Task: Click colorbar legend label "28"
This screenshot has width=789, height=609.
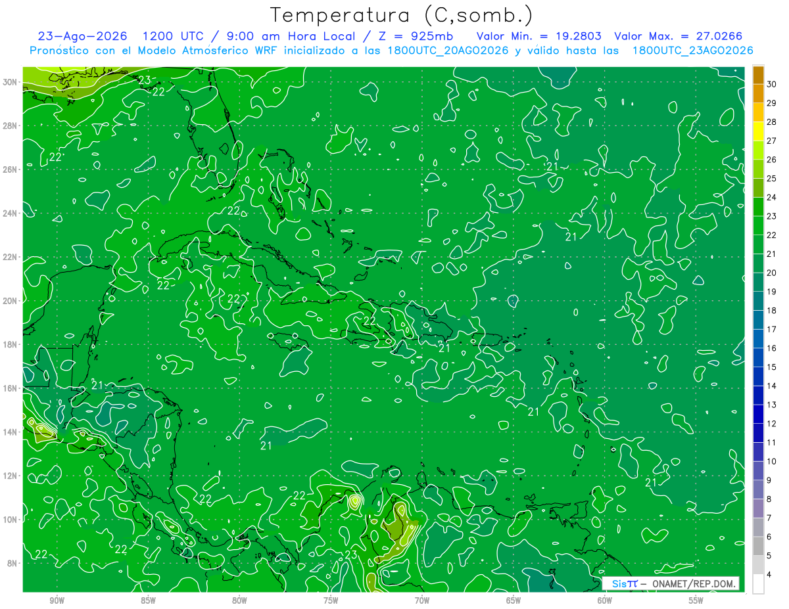Action: (x=772, y=122)
